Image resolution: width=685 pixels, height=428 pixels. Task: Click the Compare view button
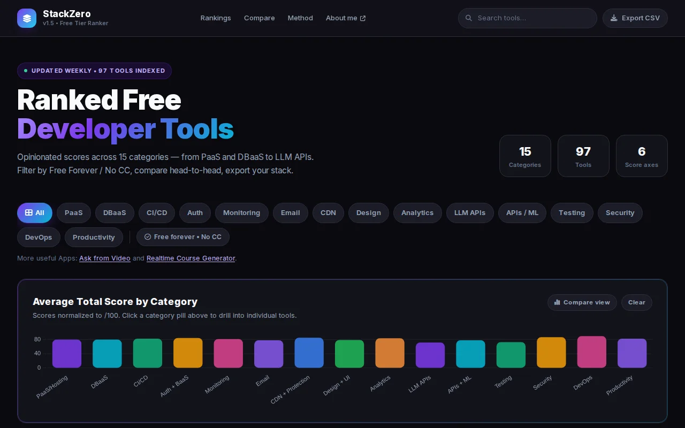[582, 303]
